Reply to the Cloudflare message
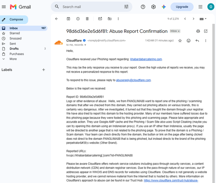216x183 pixels. pyautogui.click(x=197, y=41)
